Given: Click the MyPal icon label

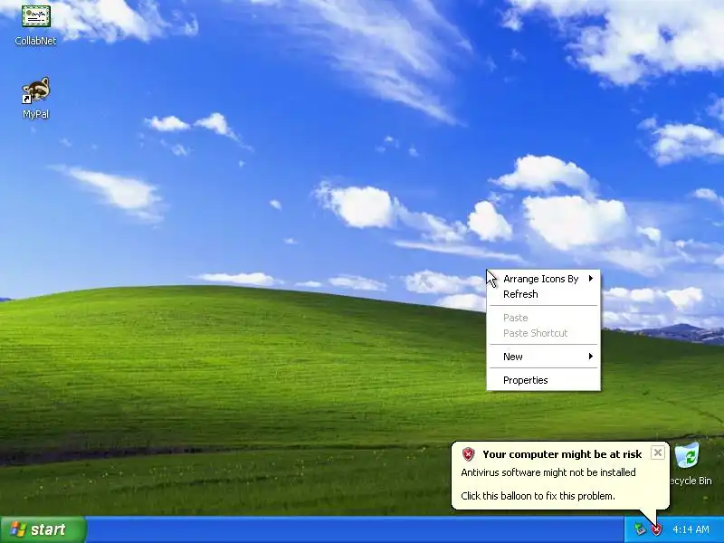Looking at the screenshot, I should [x=35, y=114].
